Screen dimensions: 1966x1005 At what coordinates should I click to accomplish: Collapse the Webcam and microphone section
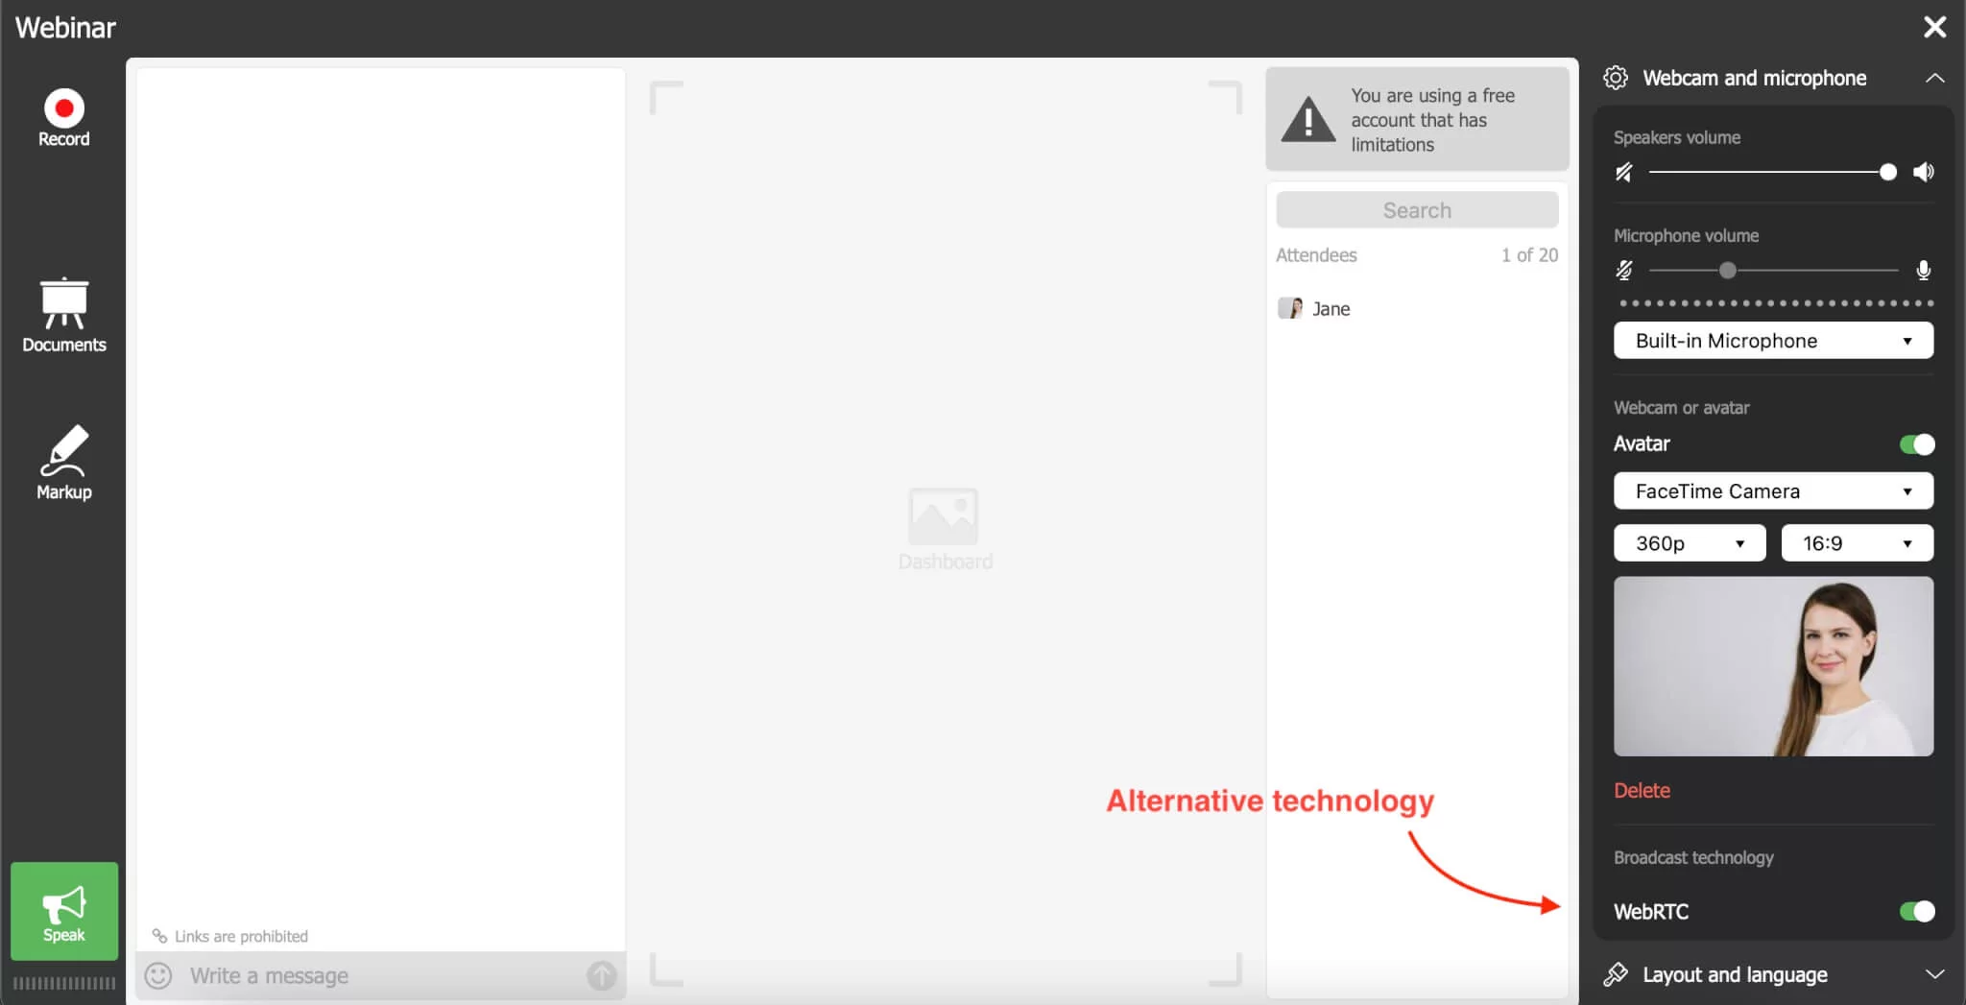coord(1934,78)
